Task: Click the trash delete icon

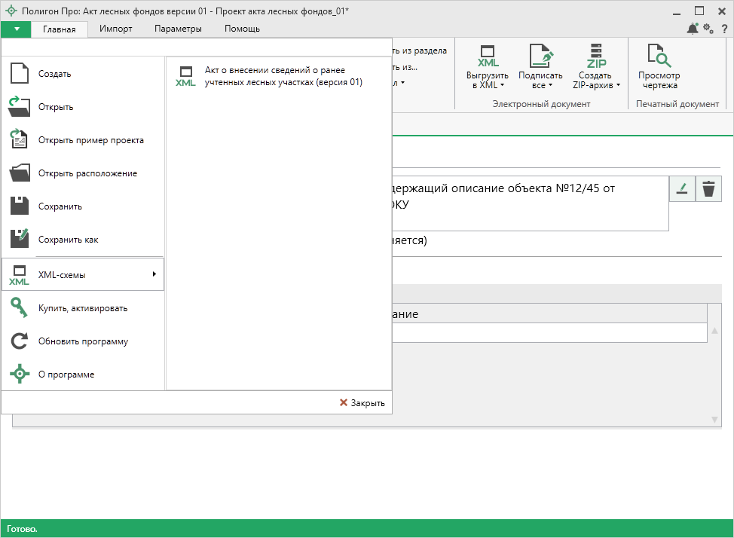Action: [708, 189]
